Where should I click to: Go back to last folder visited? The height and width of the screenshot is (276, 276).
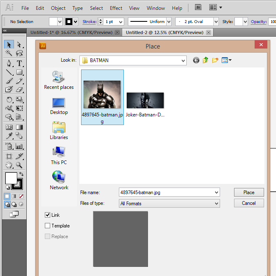196,60
